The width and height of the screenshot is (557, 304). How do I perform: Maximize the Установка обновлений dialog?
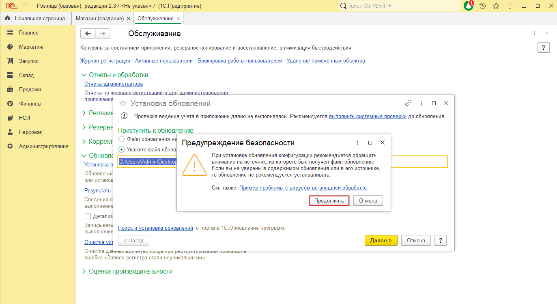(434, 103)
